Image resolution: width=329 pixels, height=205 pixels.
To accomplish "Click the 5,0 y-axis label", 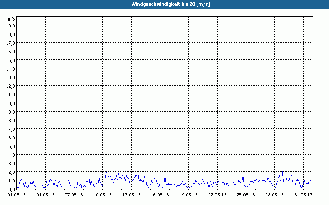I will click(x=12, y=146).
